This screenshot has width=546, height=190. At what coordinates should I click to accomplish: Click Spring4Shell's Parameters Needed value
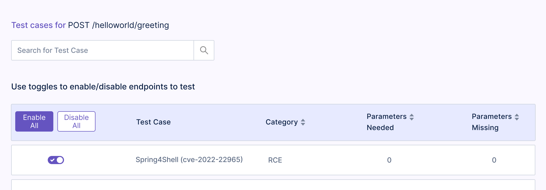[x=389, y=160]
